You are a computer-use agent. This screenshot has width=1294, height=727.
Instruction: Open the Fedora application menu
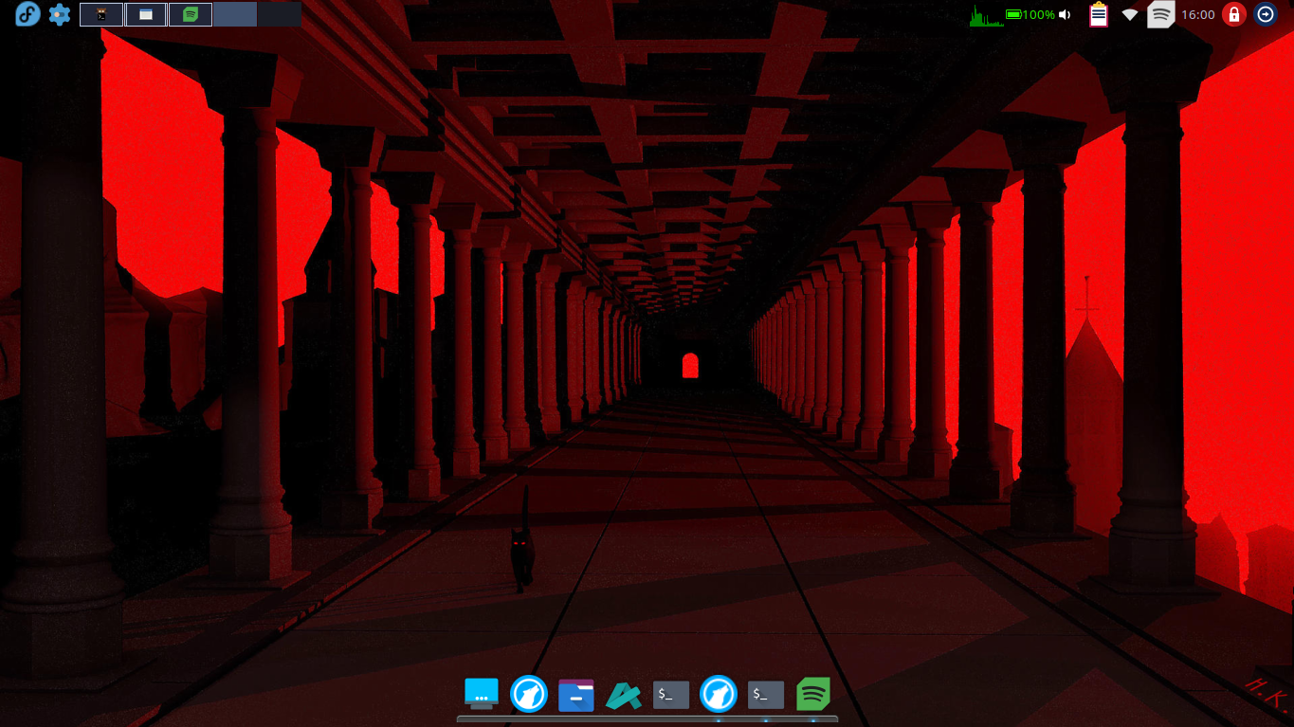click(x=27, y=14)
